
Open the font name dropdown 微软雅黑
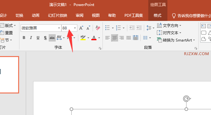[x=59, y=28]
